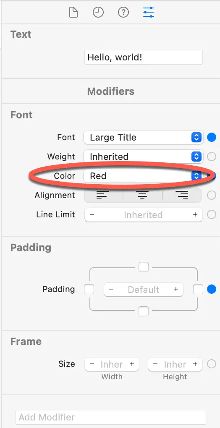Viewport: 220px width, 428px height.
Task: Set right text alignment icon
Action: point(182,195)
